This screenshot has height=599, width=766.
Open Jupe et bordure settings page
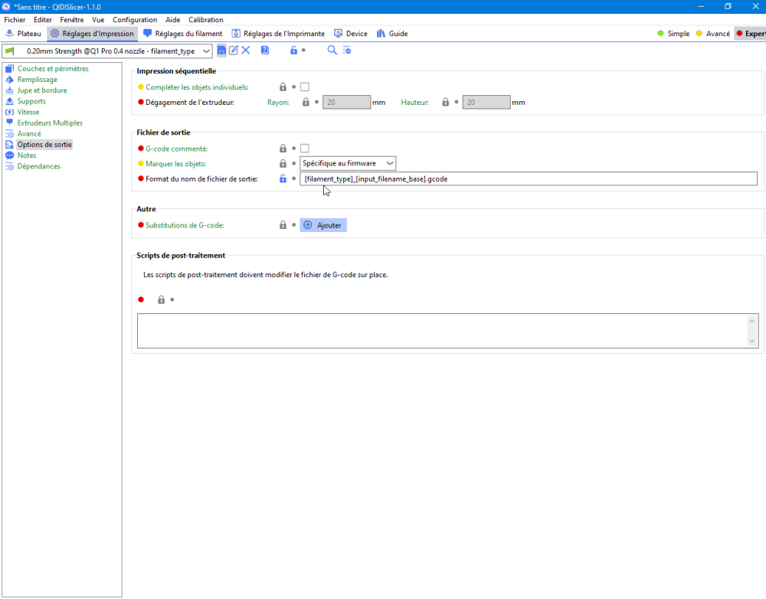42,90
